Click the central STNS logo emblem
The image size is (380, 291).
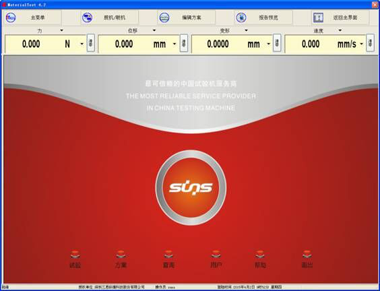191,188
